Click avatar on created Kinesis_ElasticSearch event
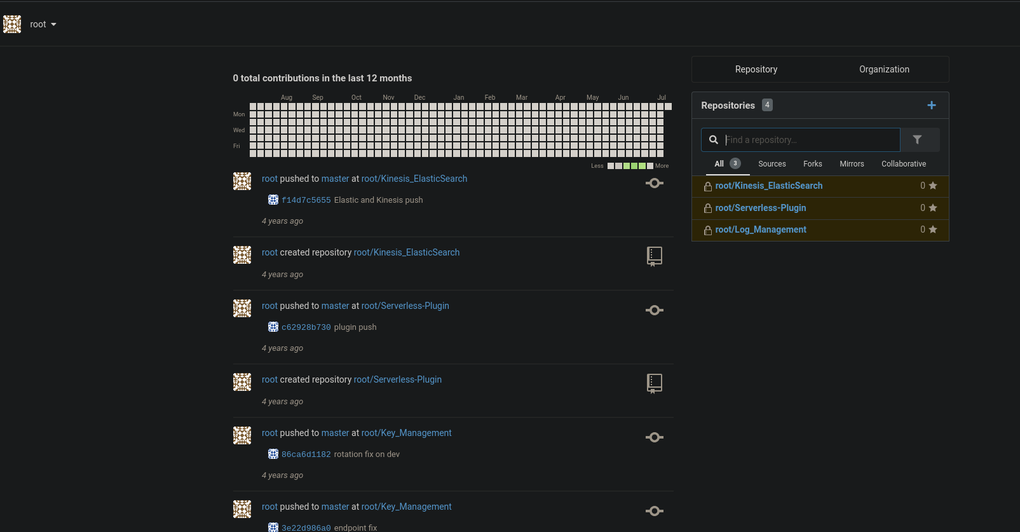Image resolution: width=1020 pixels, height=532 pixels. coord(242,255)
